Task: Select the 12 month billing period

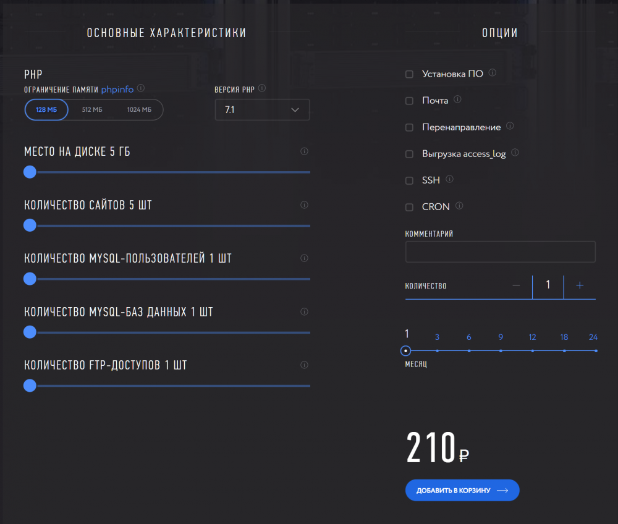Action: coord(533,337)
